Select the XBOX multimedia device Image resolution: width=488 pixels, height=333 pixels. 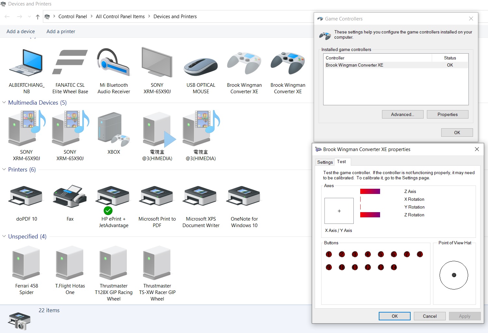(113, 133)
